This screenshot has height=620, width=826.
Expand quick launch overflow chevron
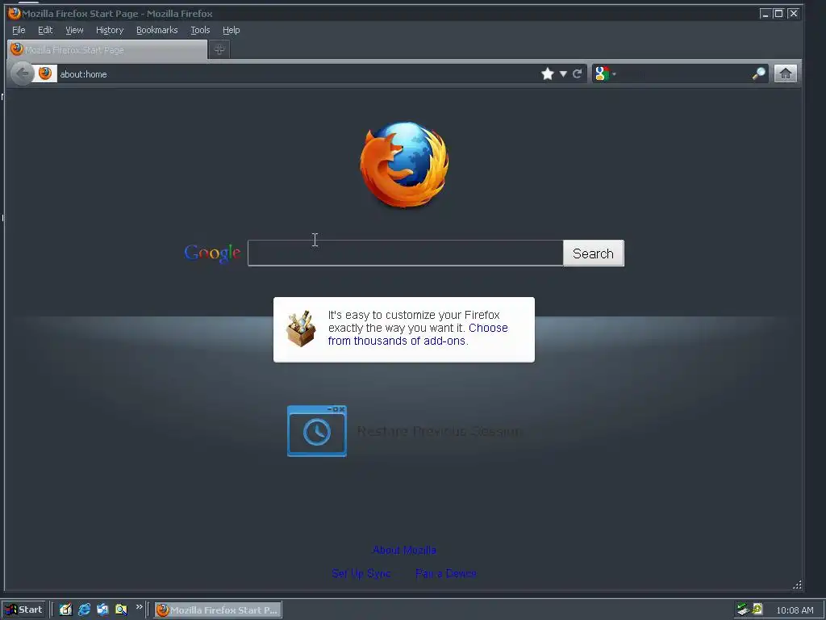pyautogui.click(x=139, y=607)
